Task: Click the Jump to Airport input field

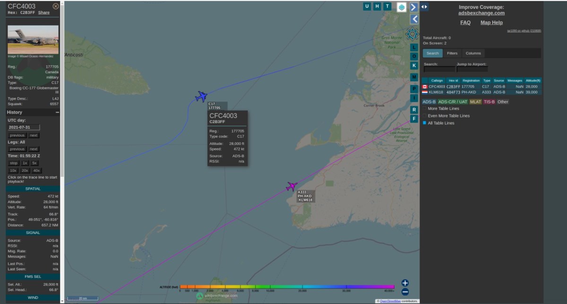Action: pyautogui.click(x=472, y=69)
